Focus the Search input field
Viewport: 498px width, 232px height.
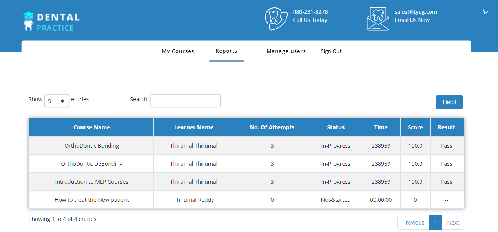click(x=185, y=101)
